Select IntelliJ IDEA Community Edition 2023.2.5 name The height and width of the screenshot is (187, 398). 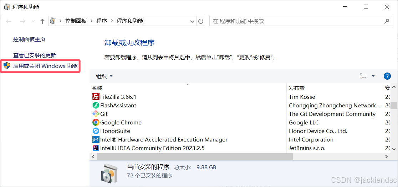152,148
